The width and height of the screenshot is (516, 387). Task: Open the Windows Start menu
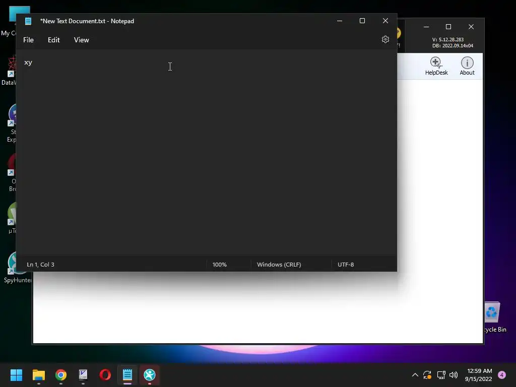pyautogui.click(x=17, y=375)
